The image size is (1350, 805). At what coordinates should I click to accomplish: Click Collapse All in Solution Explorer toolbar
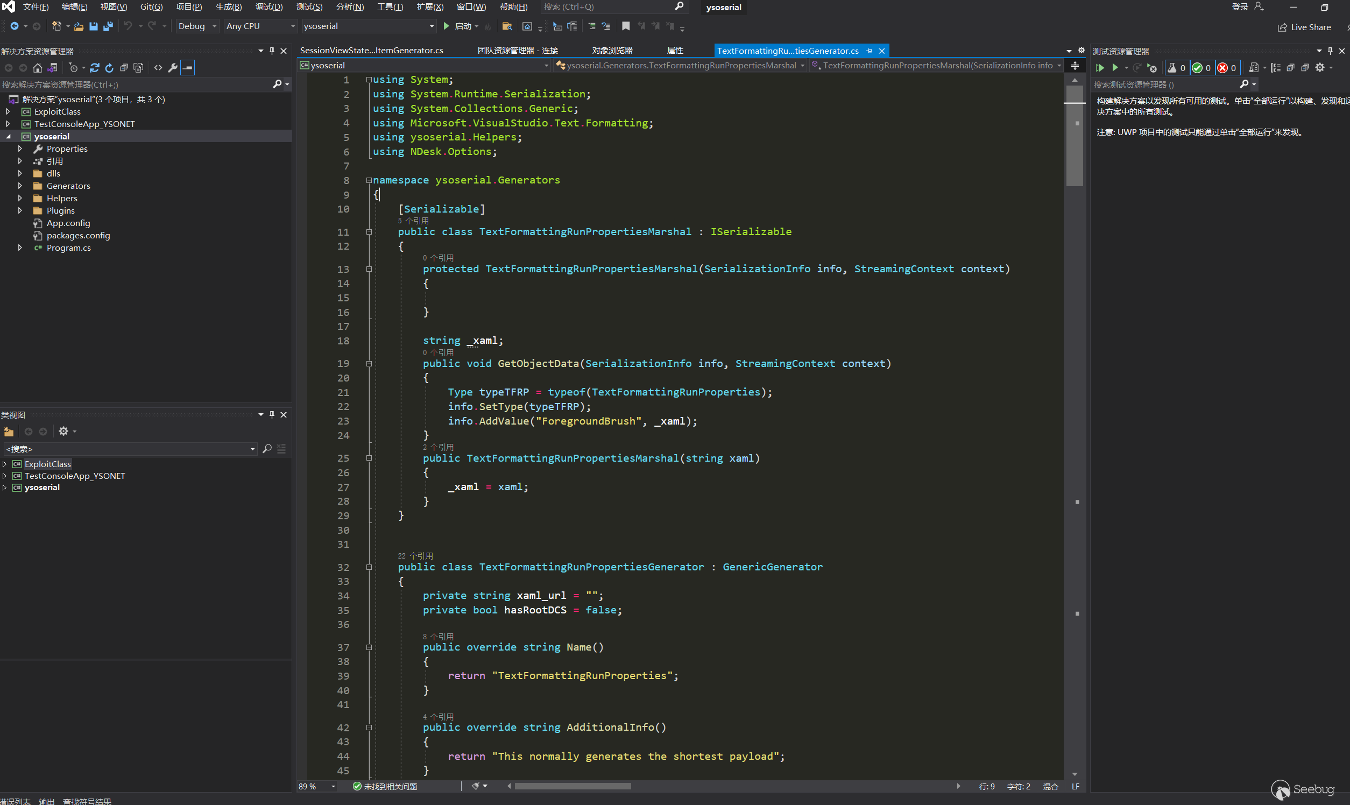pyautogui.click(x=124, y=68)
